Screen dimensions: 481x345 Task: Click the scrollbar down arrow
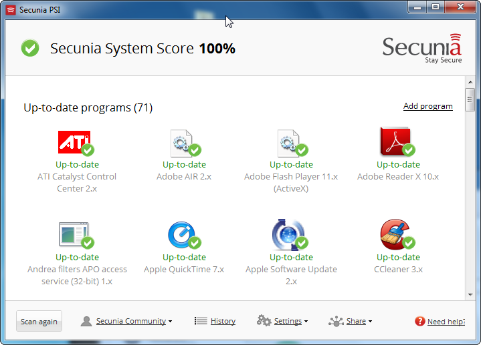[x=470, y=295]
